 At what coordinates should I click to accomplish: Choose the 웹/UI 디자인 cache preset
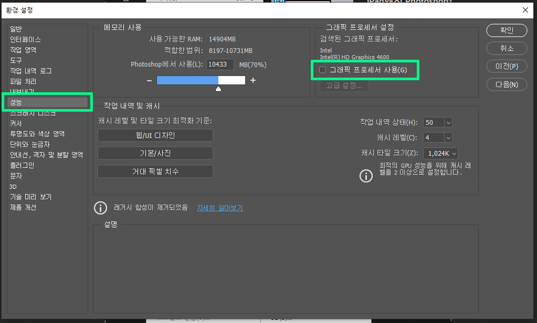pos(155,135)
